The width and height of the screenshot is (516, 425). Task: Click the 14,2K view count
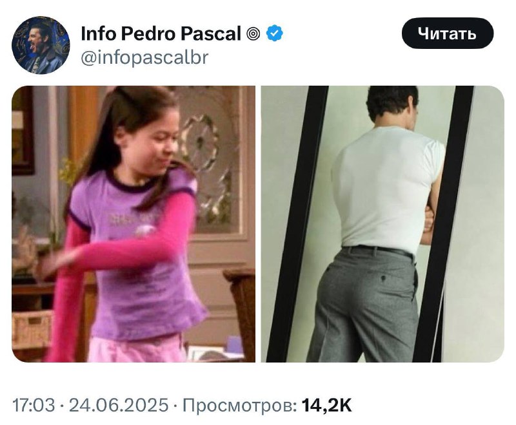tap(326, 405)
